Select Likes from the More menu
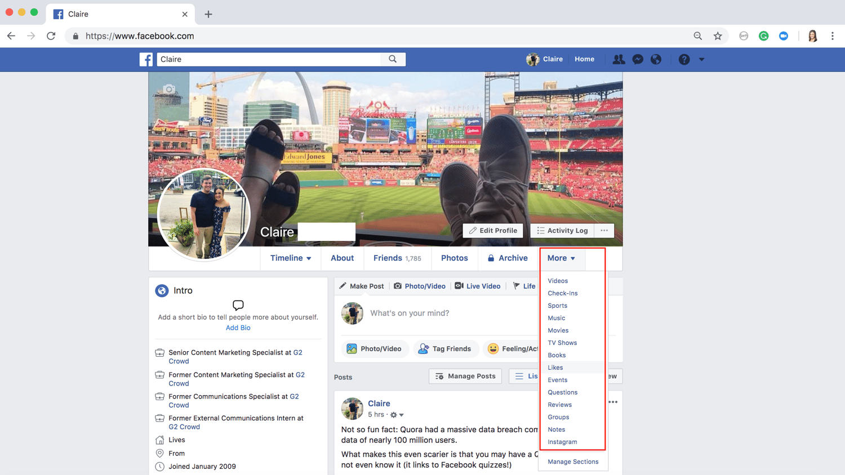The width and height of the screenshot is (845, 475). pyautogui.click(x=555, y=367)
